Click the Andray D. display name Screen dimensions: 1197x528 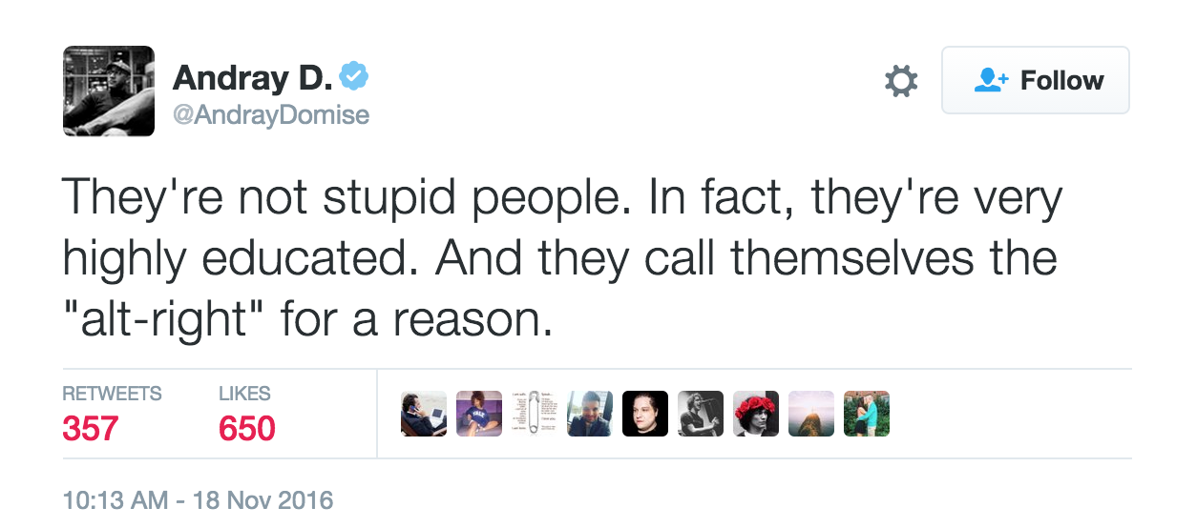[x=252, y=78]
